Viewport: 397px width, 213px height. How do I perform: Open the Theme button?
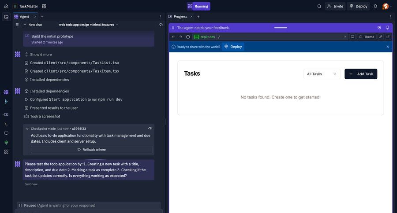click(x=367, y=37)
